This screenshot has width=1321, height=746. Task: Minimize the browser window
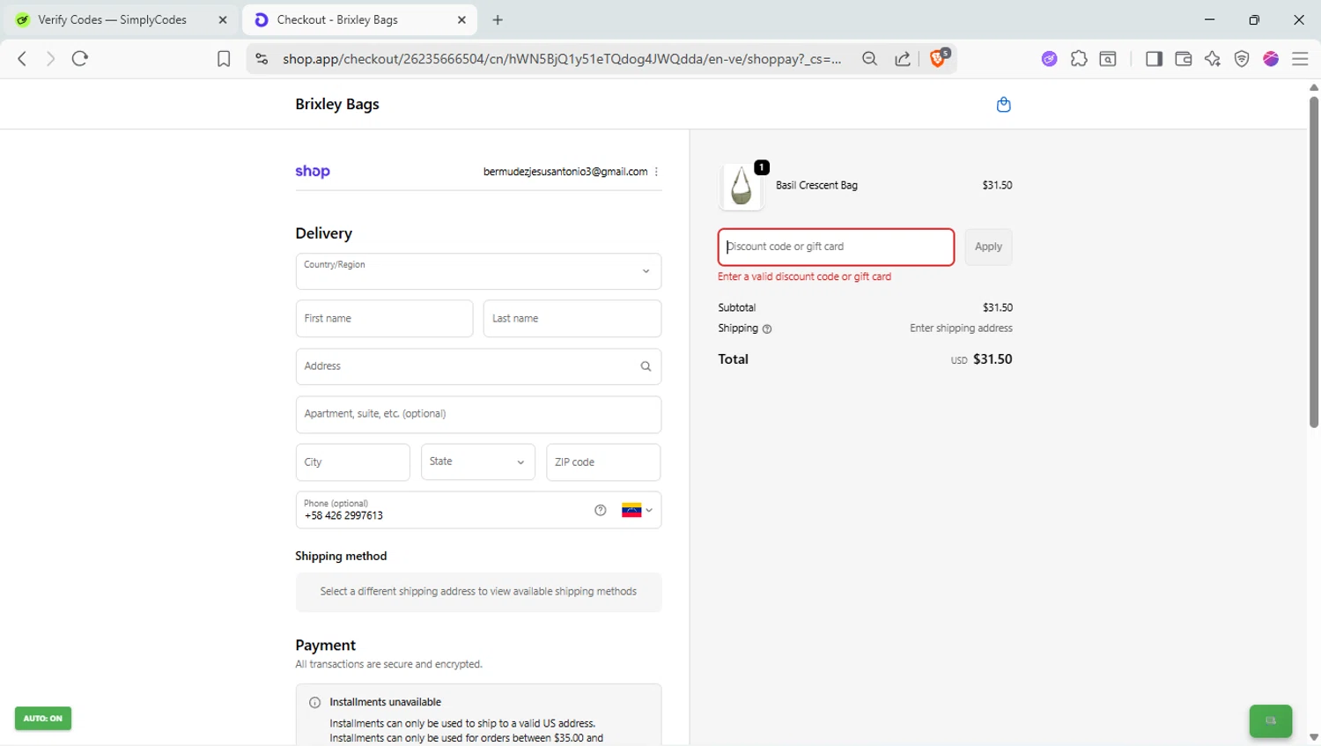pyautogui.click(x=1210, y=19)
